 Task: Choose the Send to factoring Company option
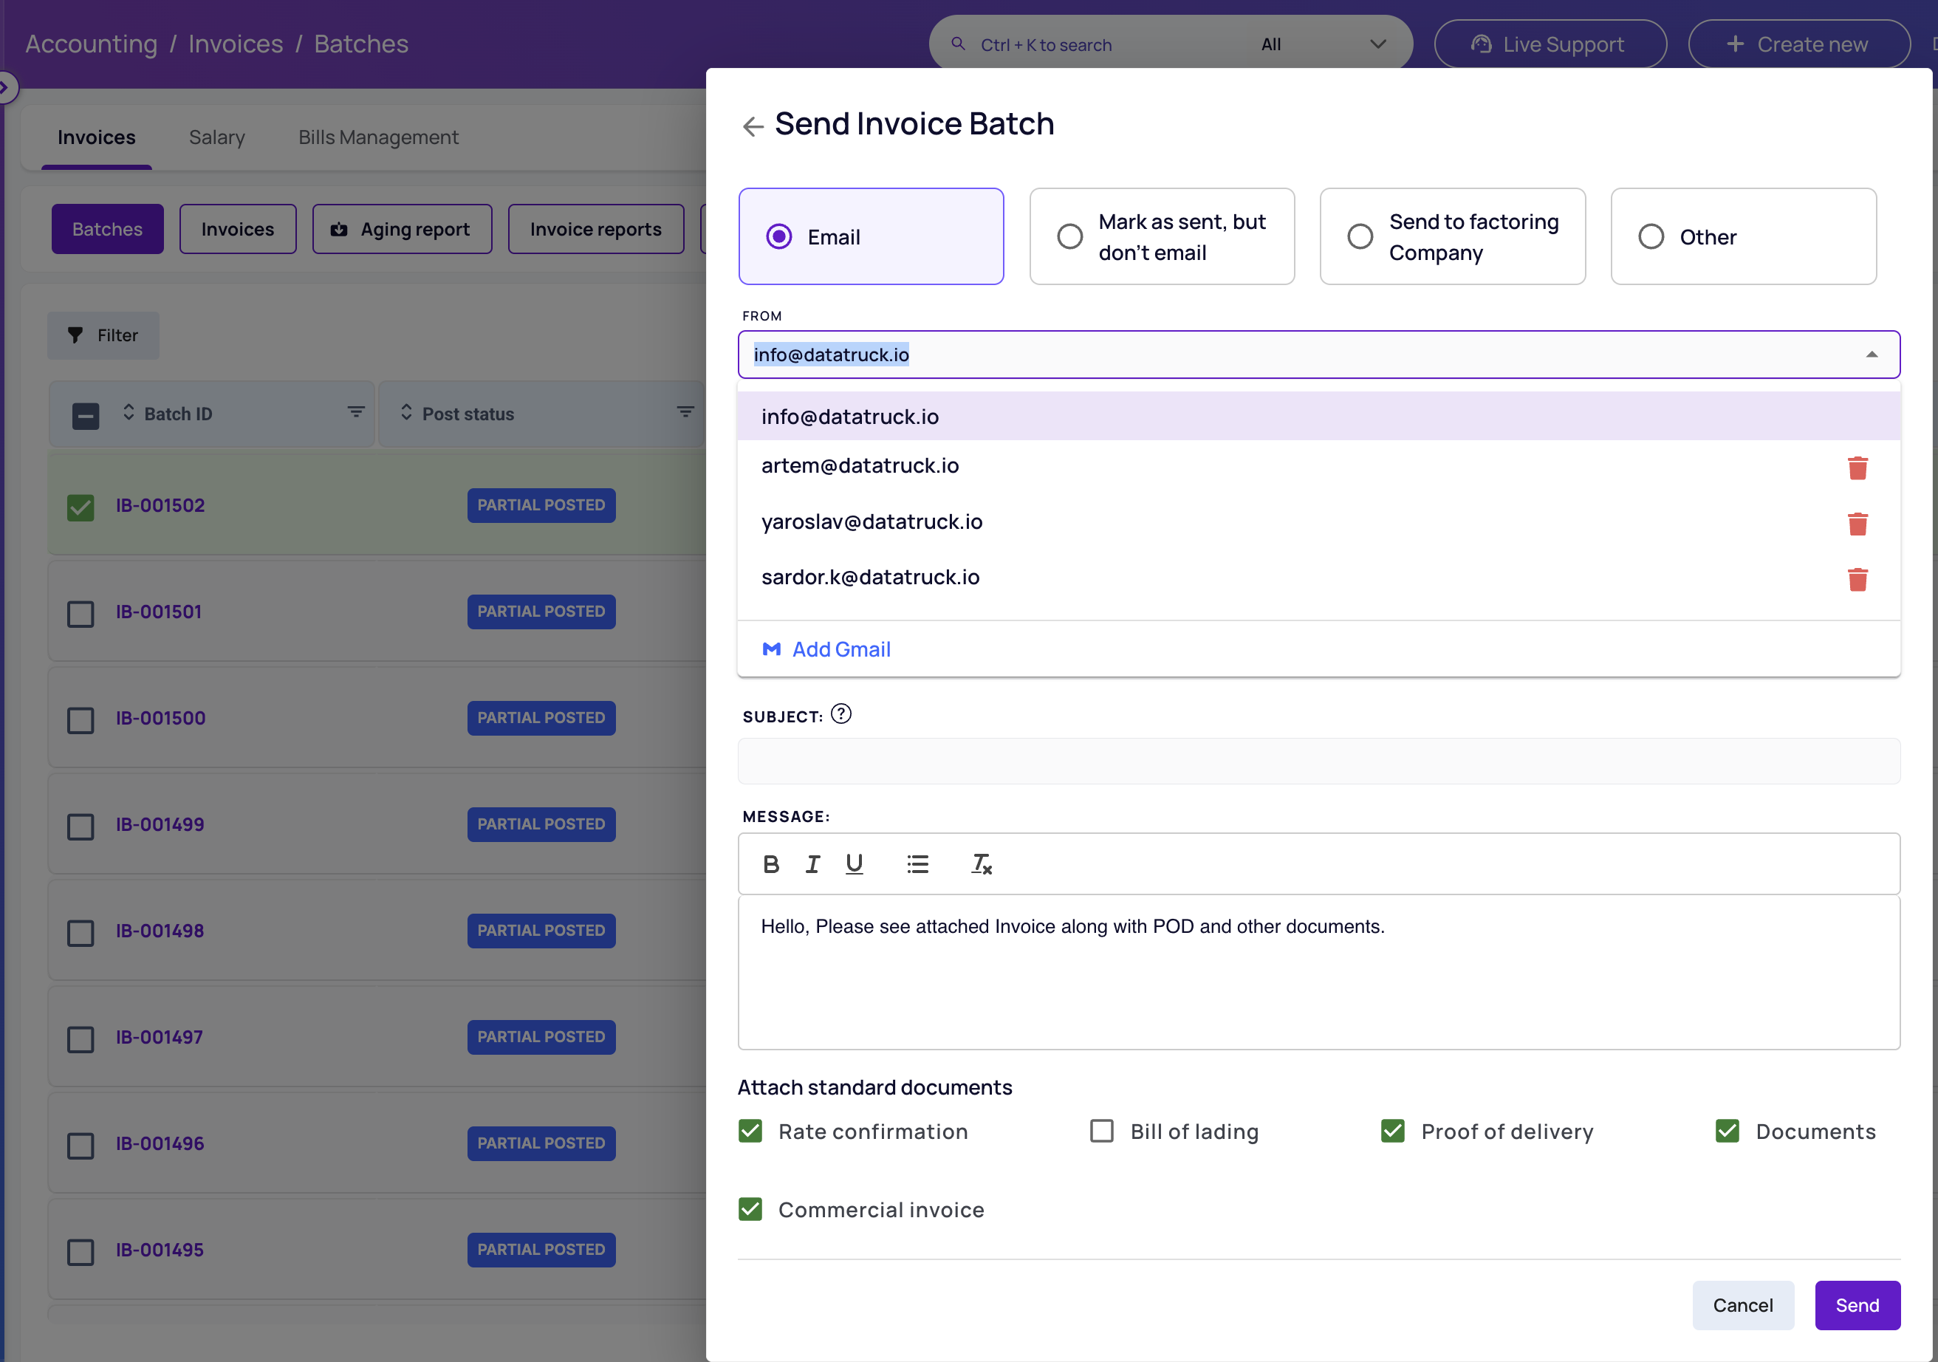[1452, 236]
